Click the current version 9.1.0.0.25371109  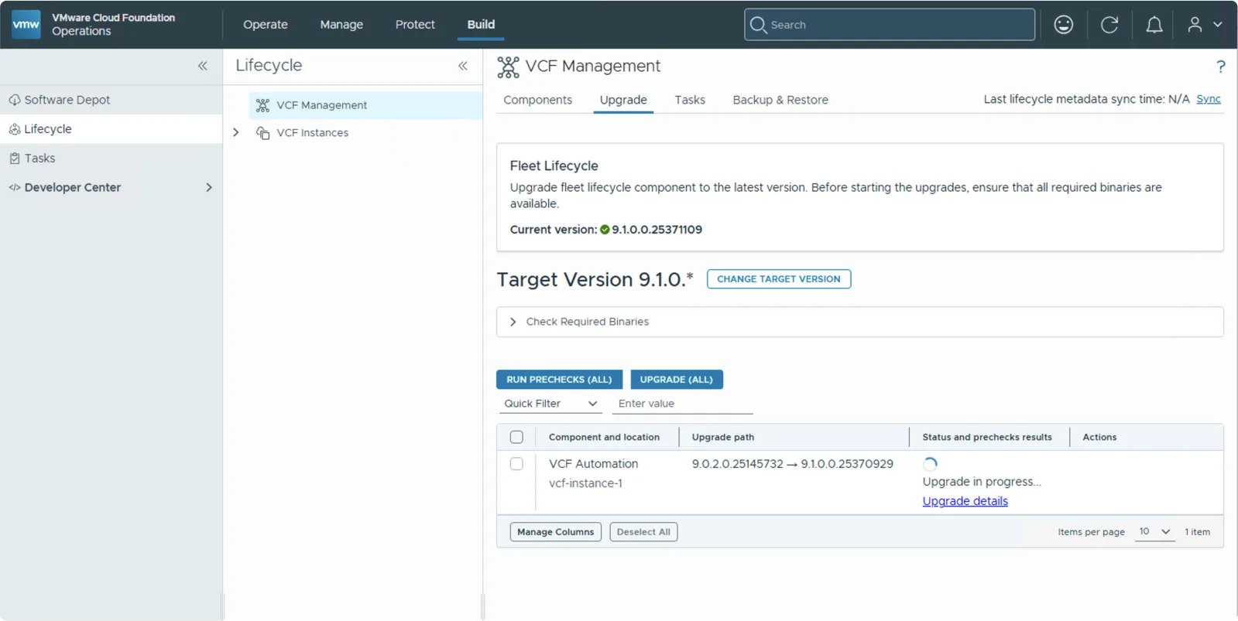pos(657,230)
